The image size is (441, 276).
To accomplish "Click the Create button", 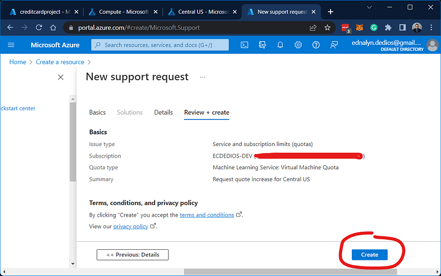I will click(369, 255).
